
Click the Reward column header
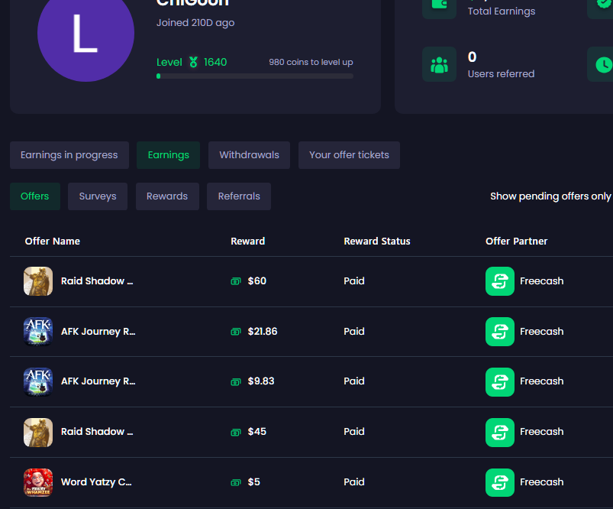(x=248, y=242)
